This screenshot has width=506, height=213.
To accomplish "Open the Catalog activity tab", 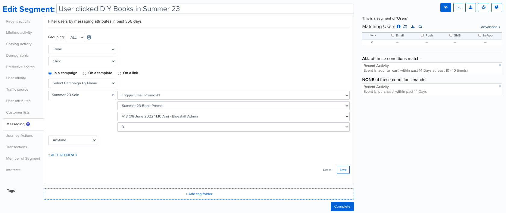I will (x=19, y=44).
